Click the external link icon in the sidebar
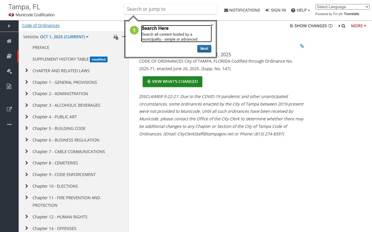372x232 pixels. [9, 109]
